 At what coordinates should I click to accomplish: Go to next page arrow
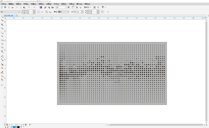[x=21, y=125]
